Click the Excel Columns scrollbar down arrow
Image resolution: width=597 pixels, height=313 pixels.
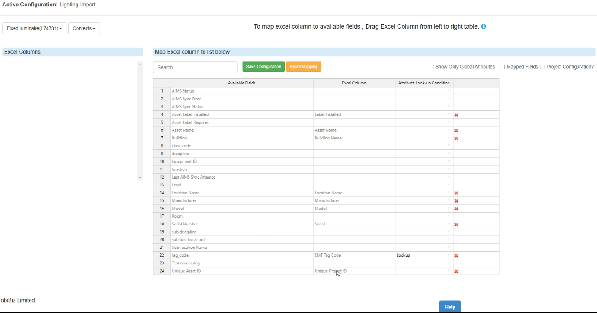[x=140, y=178]
